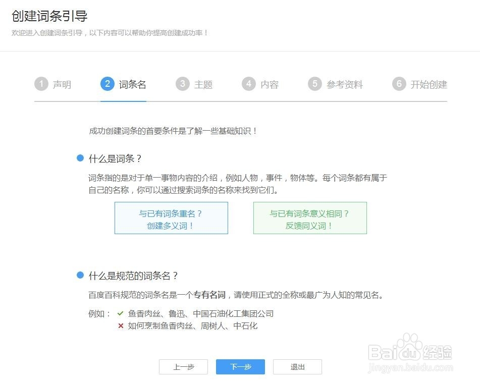Image resolution: width=480 pixels, height=384 pixels.
Task: Switch to the 声明 step tab
Action: 62,84
